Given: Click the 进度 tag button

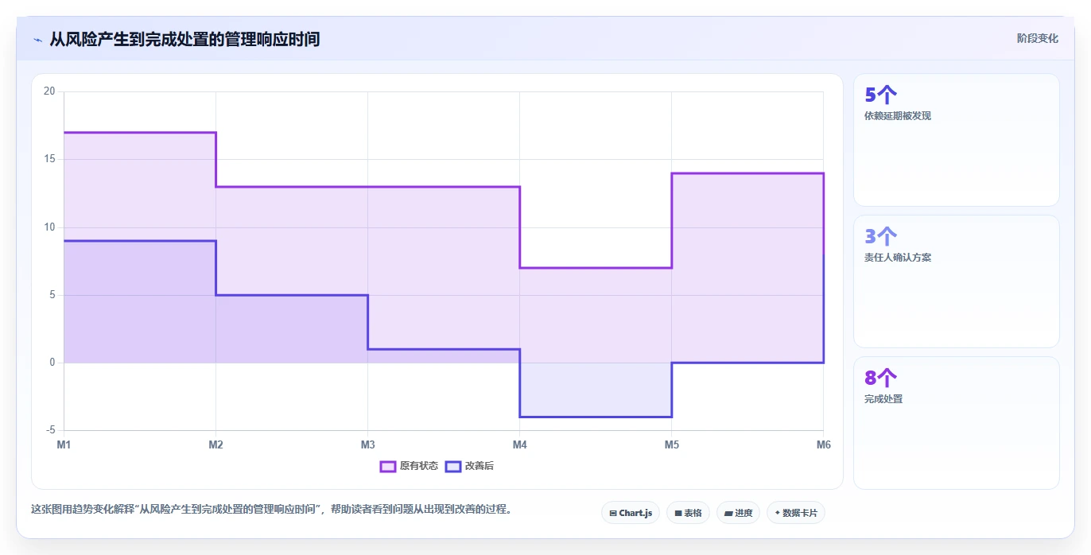Looking at the screenshot, I should pos(739,513).
